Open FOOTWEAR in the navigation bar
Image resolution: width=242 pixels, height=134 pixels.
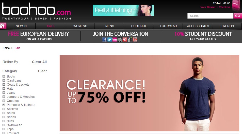(168, 26)
